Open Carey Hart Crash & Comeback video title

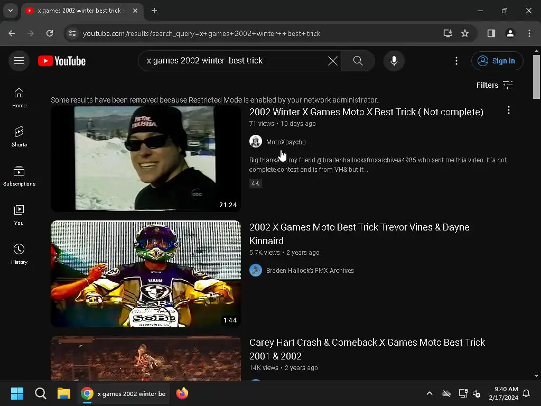(367, 349)
